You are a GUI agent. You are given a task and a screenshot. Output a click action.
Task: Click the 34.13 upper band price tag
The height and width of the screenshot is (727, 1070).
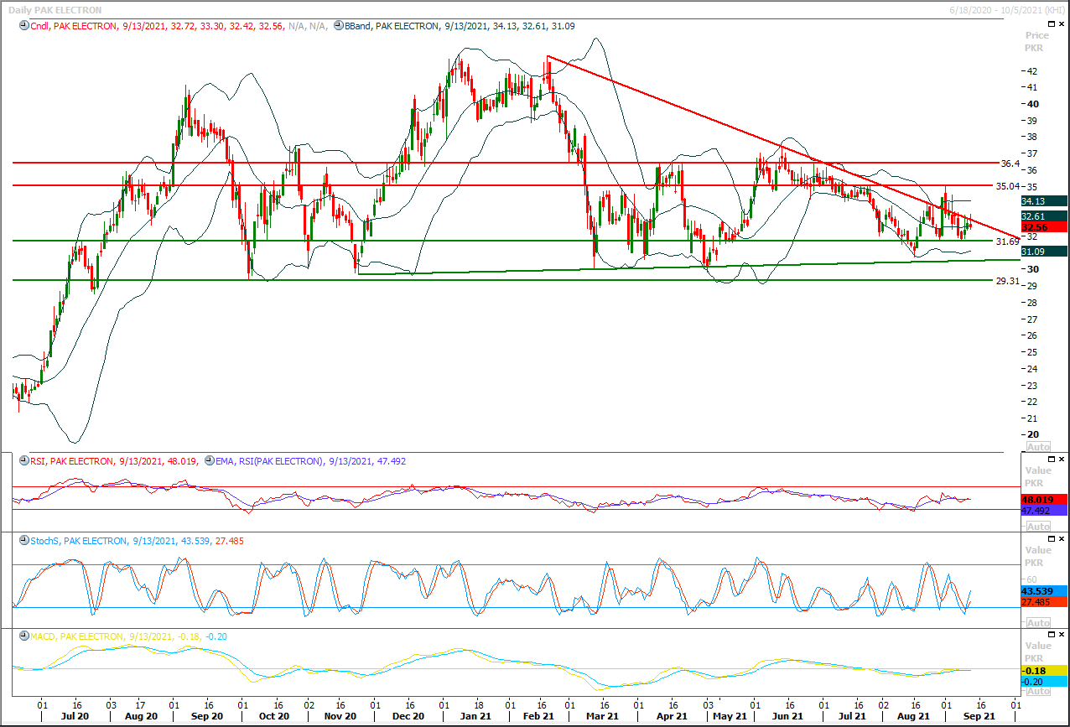click(1043, 201)
